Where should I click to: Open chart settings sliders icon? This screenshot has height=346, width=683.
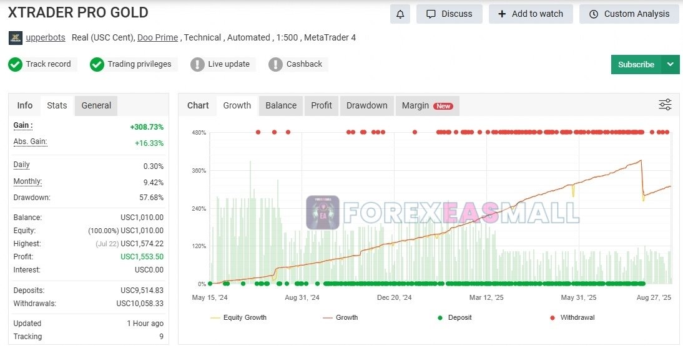click(x=665, y=105)
